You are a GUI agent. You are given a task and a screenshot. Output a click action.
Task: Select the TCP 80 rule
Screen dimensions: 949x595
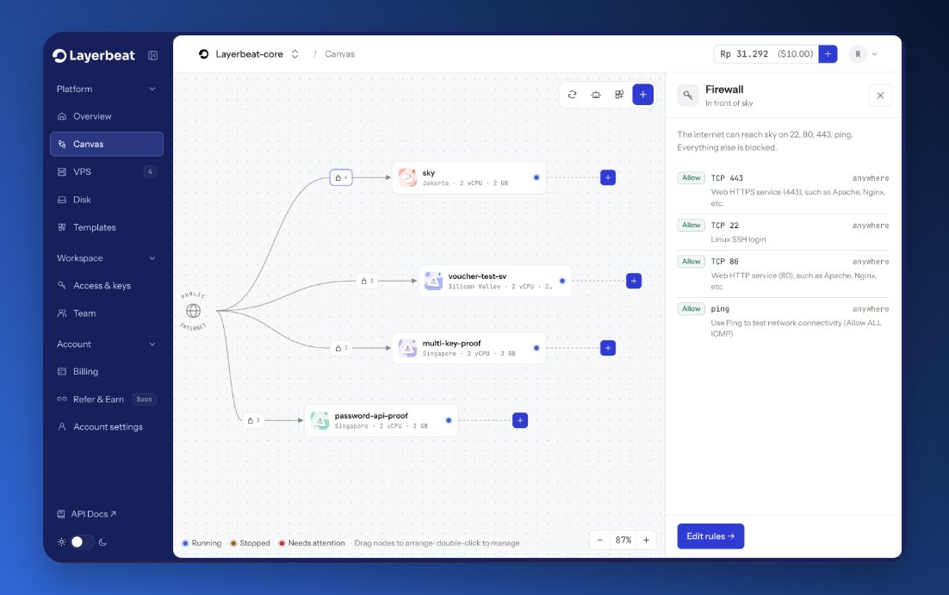click(783, 274)
